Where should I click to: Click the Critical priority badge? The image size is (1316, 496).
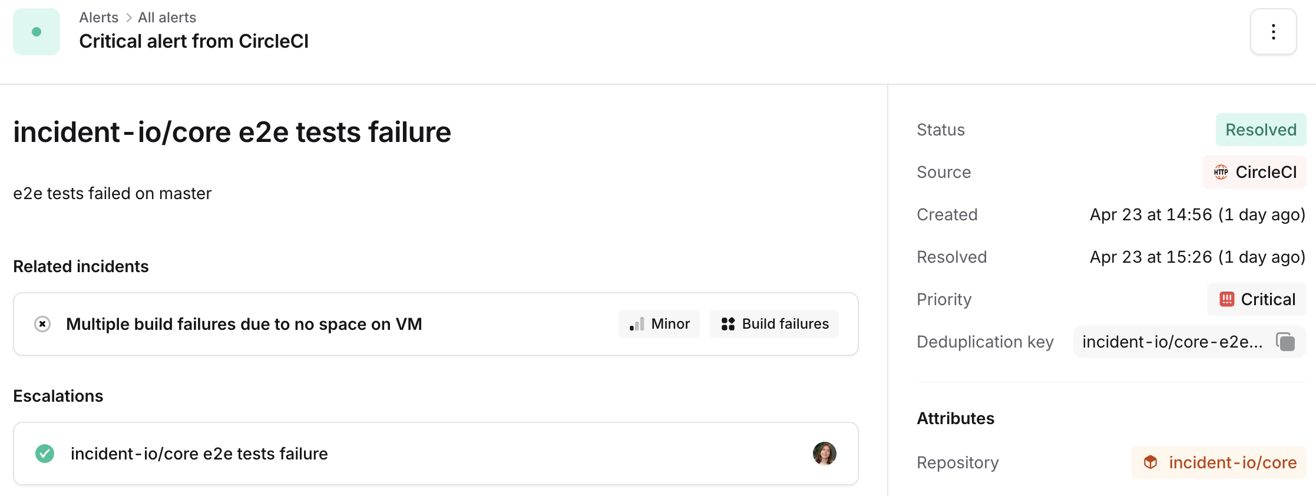tap(1257, 299)
